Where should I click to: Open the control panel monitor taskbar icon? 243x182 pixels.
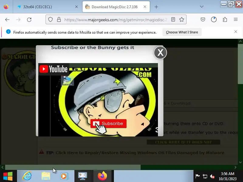[82, 176]
